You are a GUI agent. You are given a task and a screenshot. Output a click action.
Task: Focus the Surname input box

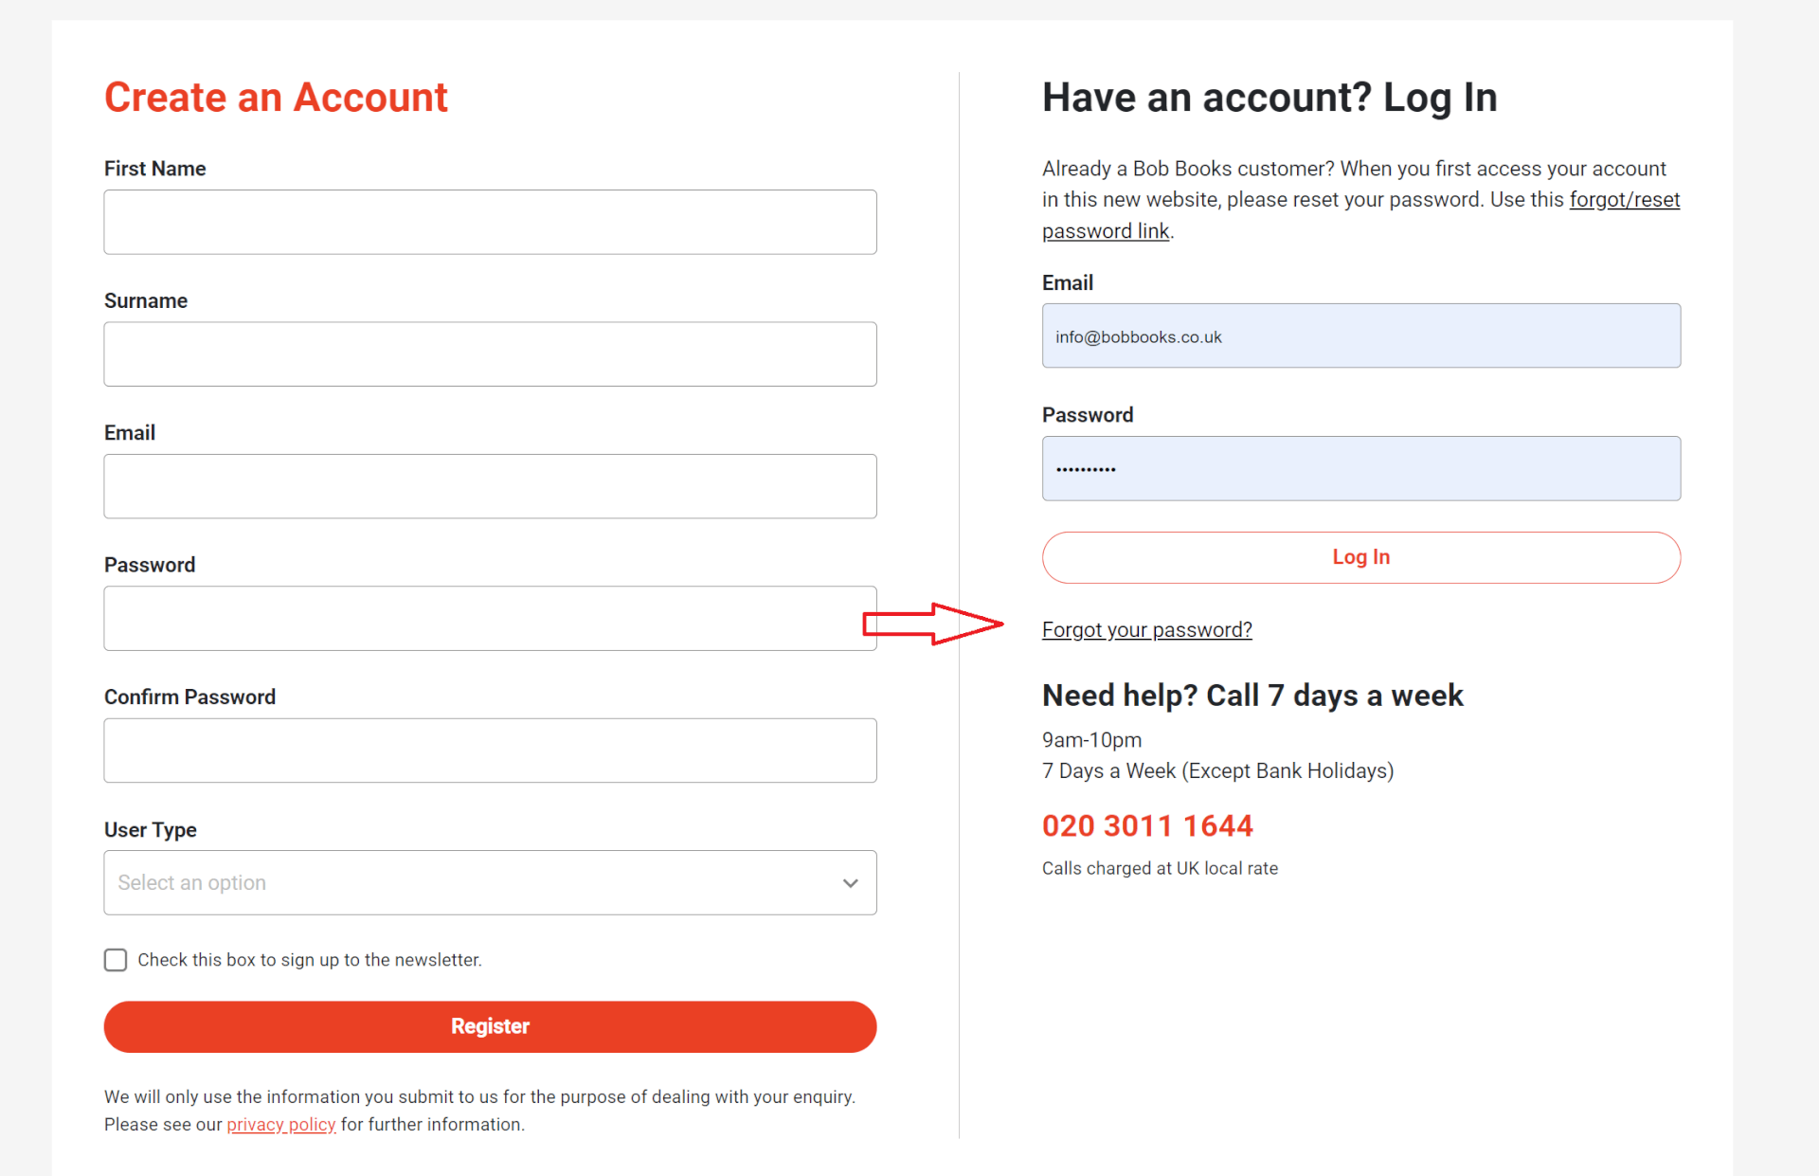click(x=490, y=354)
